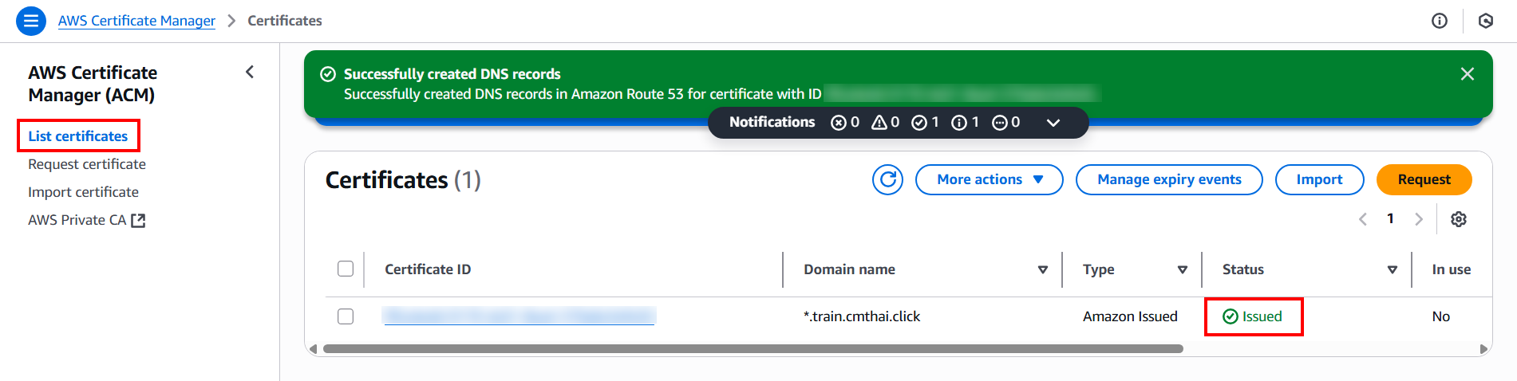The height and width of the screenshot is (381, 1517).
Task: Click the Issued status cell
Action: click(x=1252, y=316)
